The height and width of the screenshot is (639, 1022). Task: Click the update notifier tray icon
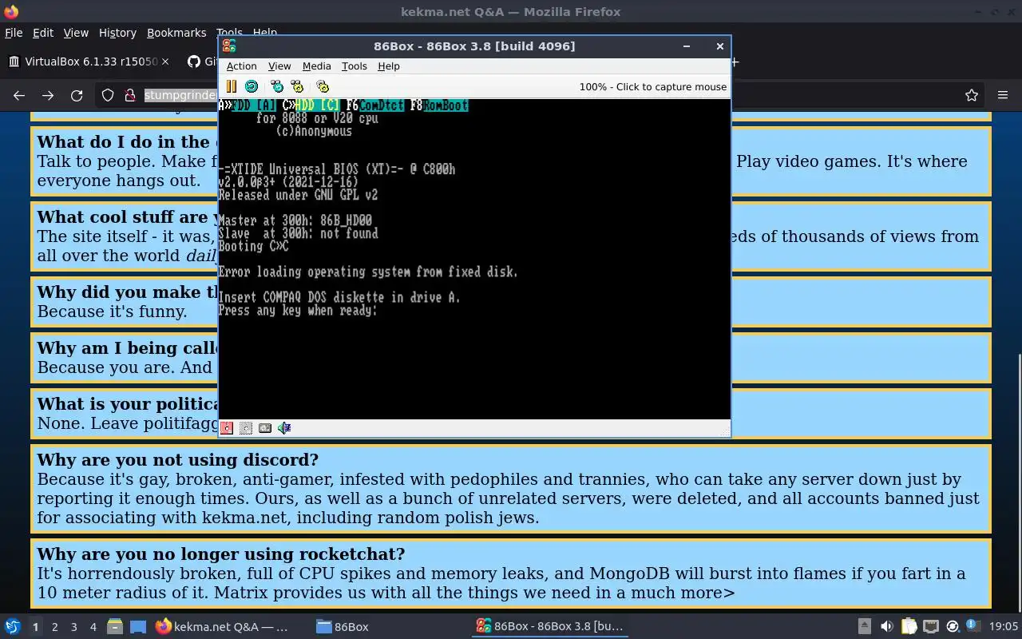[952, 627]
